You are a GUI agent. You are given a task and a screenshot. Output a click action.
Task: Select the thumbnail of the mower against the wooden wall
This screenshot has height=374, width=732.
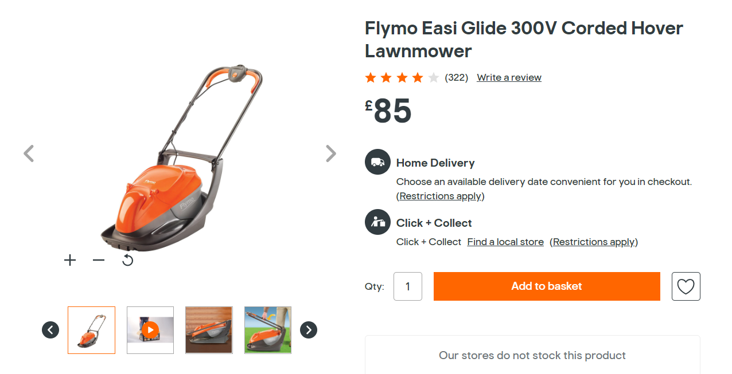(x=209, y=330)
